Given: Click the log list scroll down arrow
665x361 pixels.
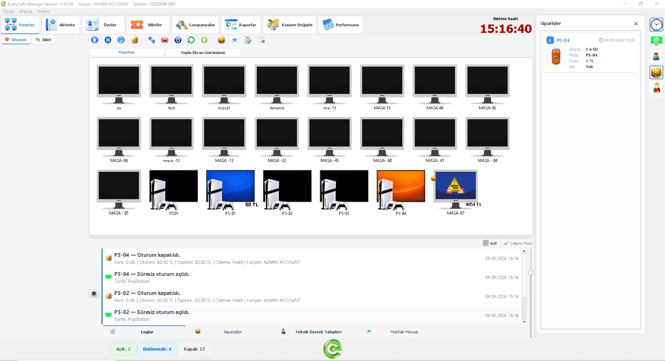Looking at the screenshot, I should click(524, 322).
